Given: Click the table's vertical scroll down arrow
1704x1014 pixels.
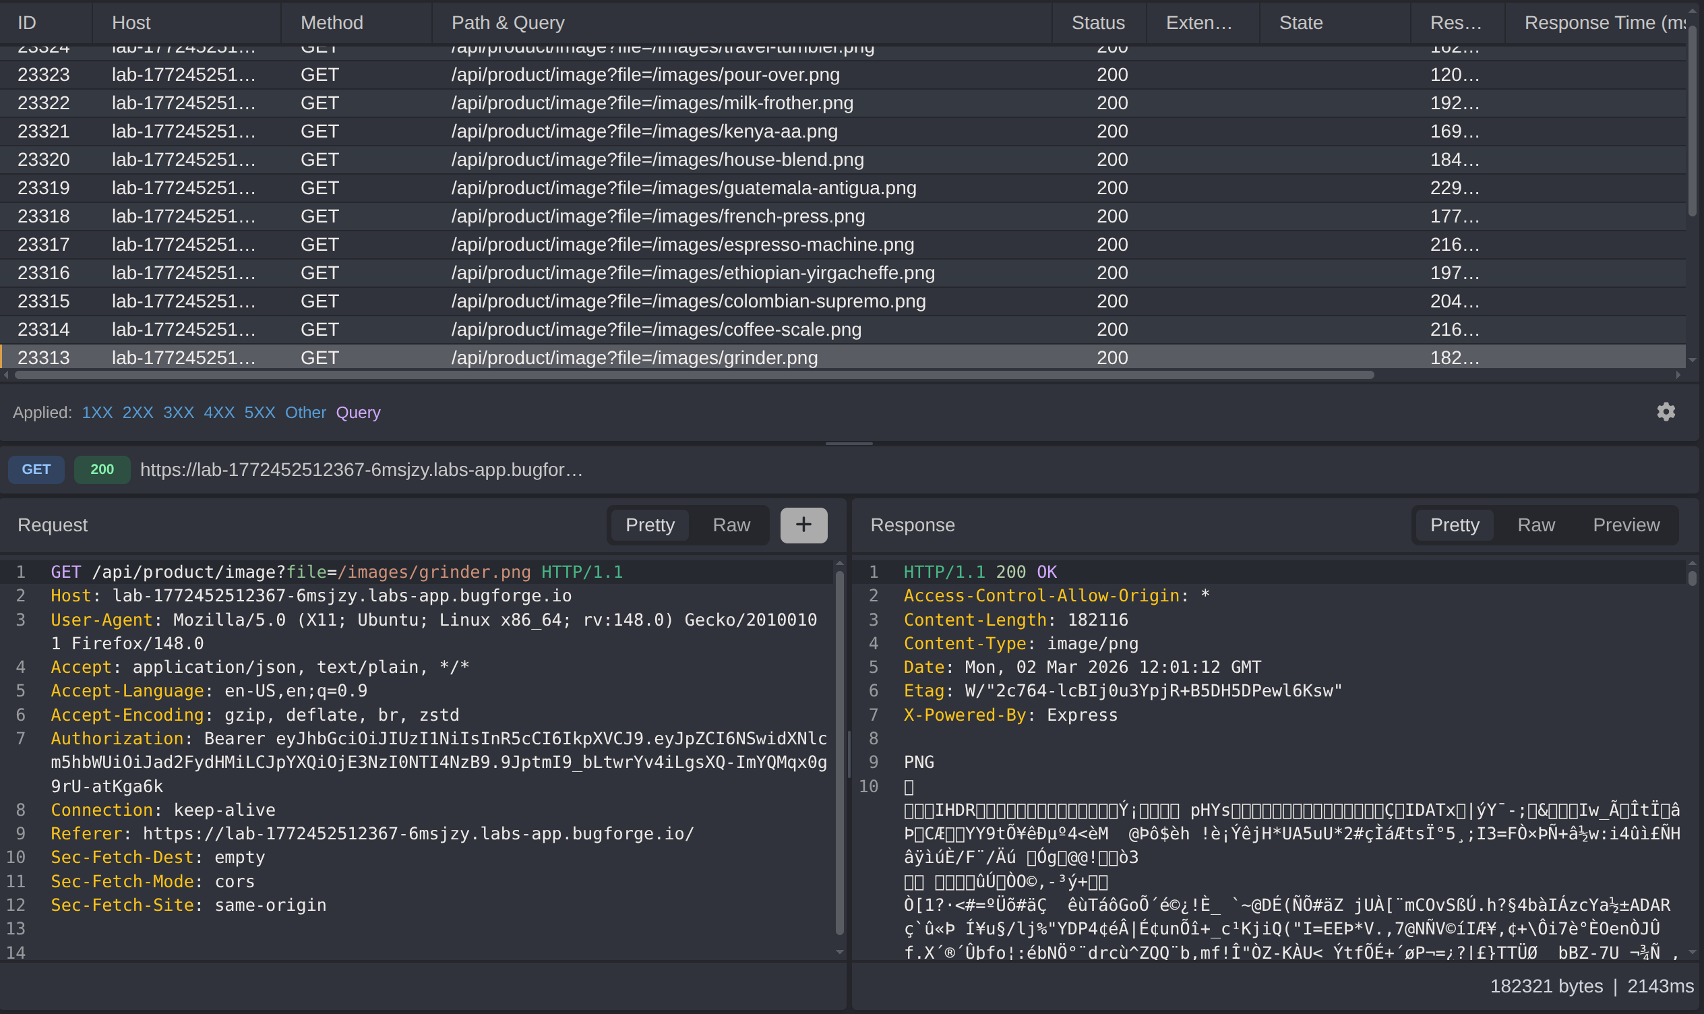Looking at the screenshot, I should [x=1692, y=359].
